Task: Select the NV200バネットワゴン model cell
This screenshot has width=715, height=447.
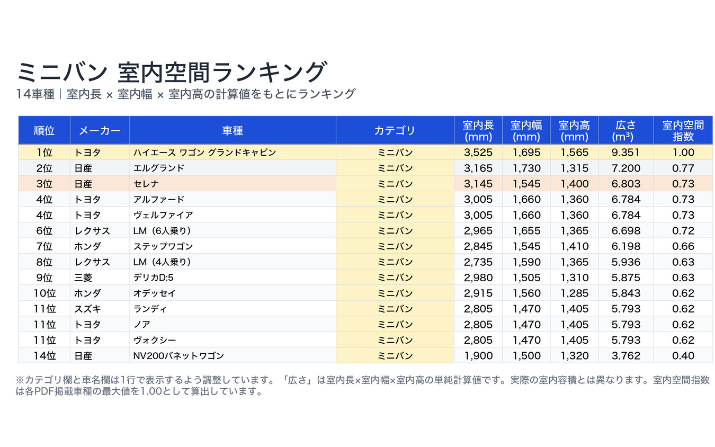Action: (233, 355)
